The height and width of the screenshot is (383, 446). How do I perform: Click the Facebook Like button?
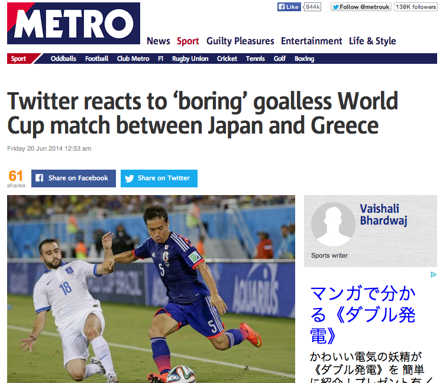(289, 7)
